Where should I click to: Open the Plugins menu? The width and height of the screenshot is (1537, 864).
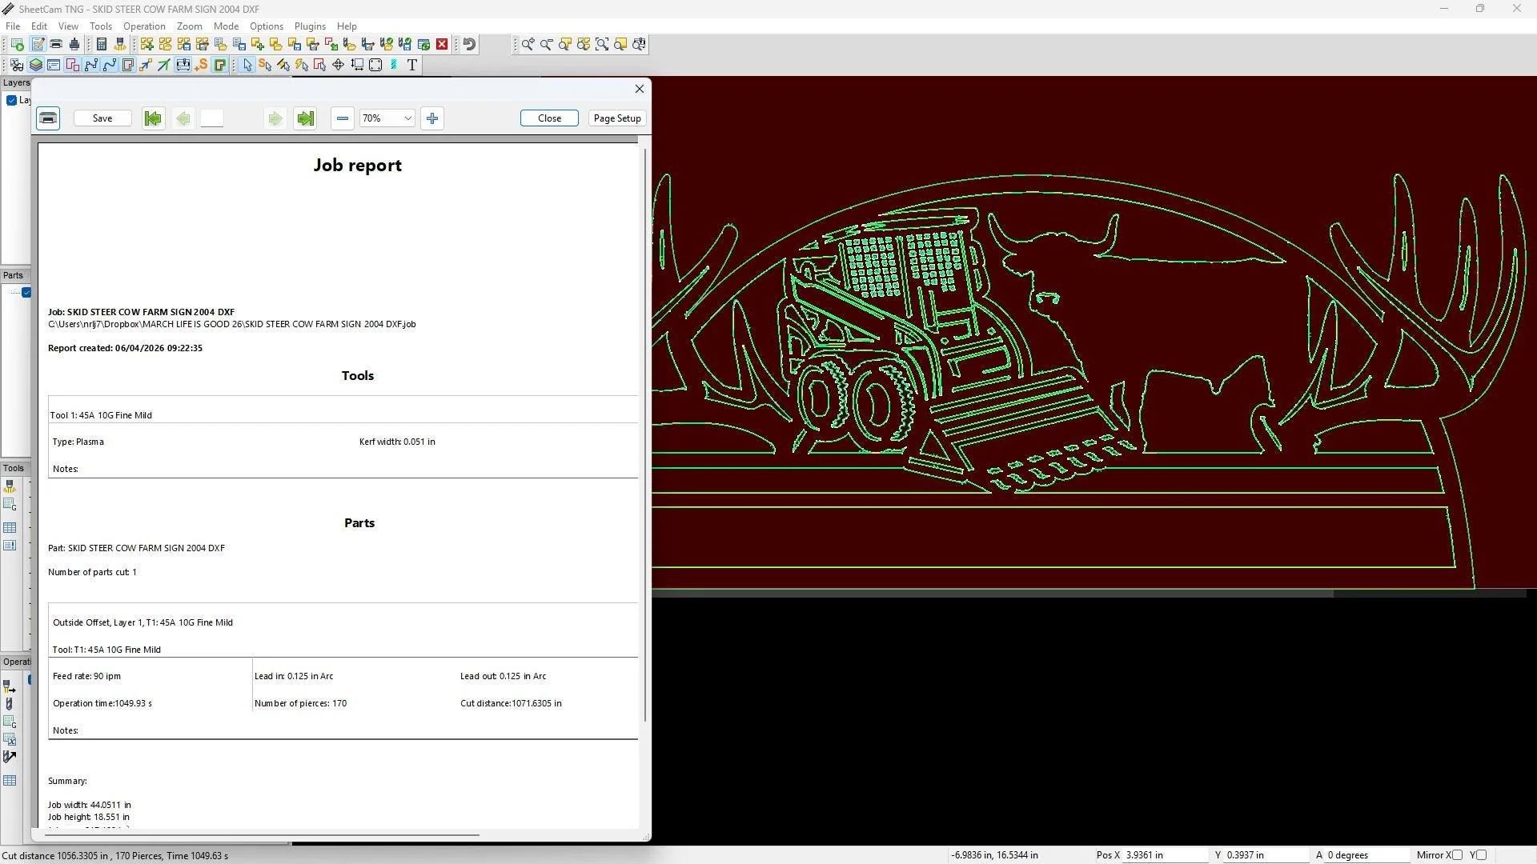[x=310, y=26]
